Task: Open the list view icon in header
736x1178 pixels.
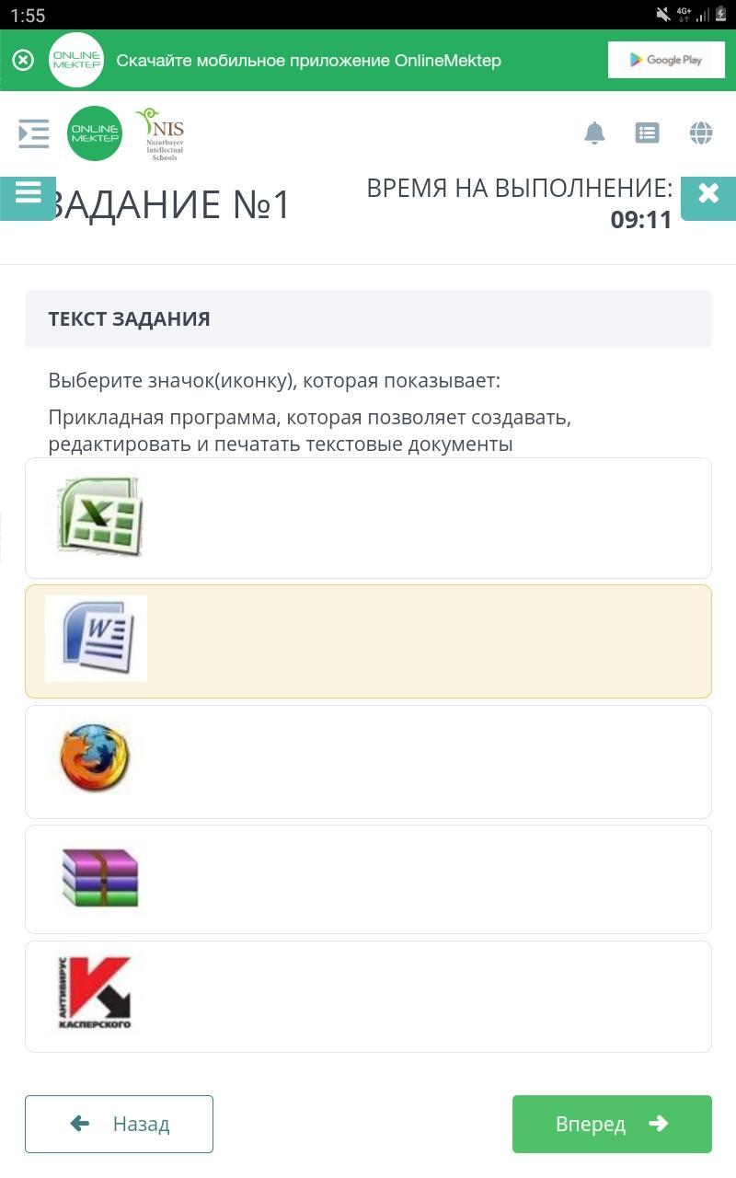Action: coord(648,133)
